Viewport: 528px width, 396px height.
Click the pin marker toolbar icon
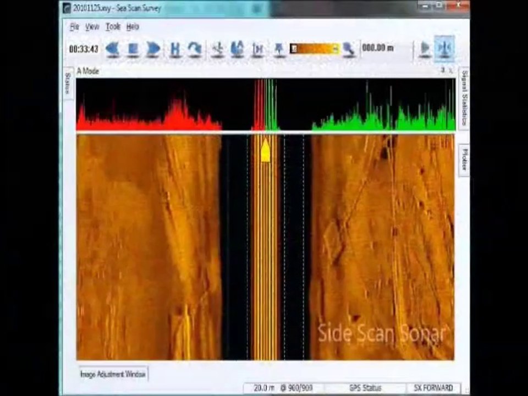click(x=279, y=49)
